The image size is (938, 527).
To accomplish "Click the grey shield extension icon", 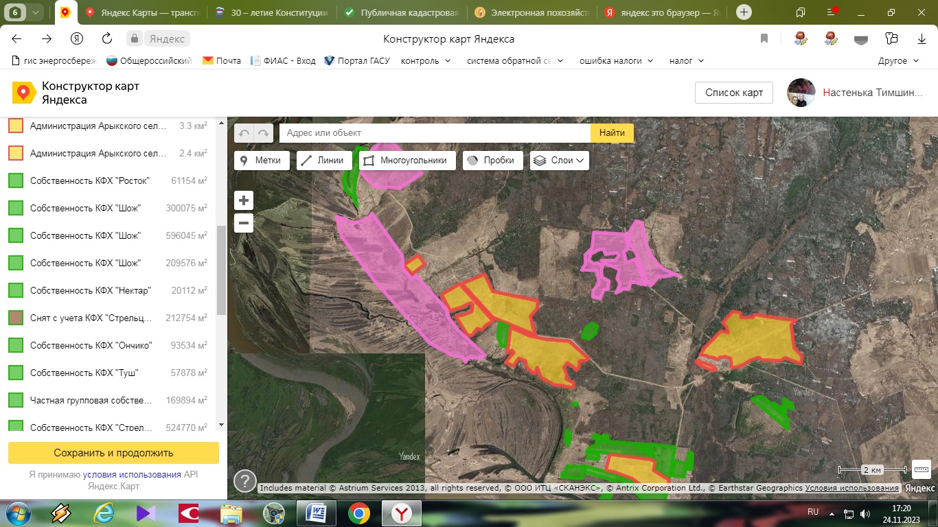I will (x=860, y=39).
